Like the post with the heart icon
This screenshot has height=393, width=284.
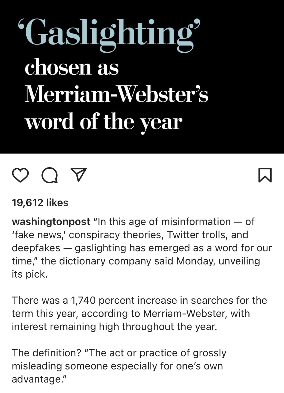coord(20,175)
